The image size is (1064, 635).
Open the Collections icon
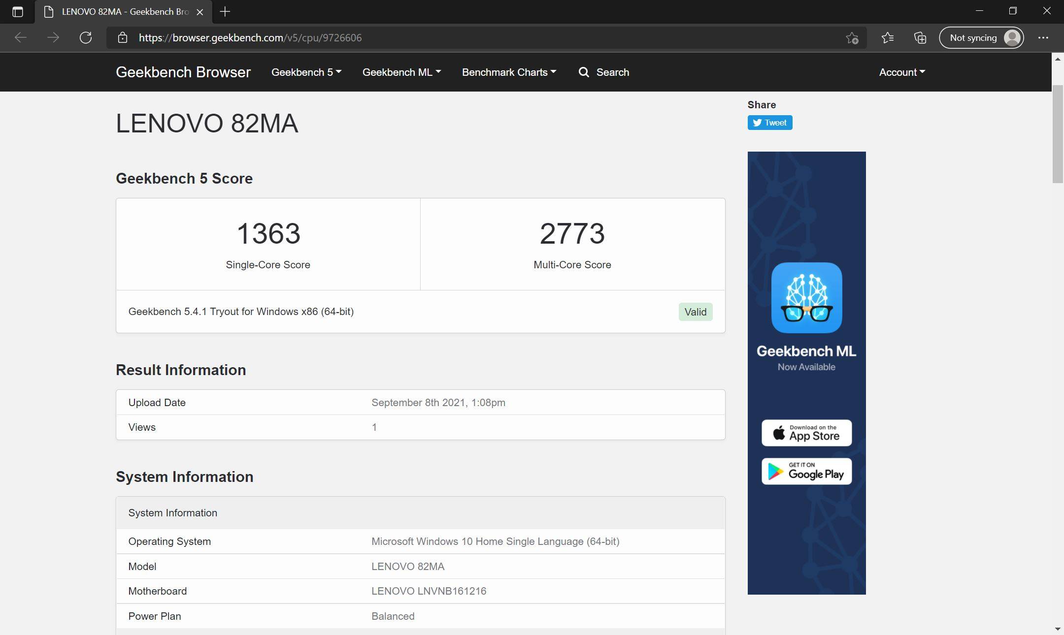[920, 38]
